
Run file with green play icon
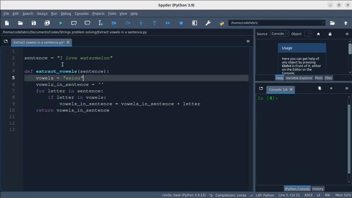coord(61,23)
